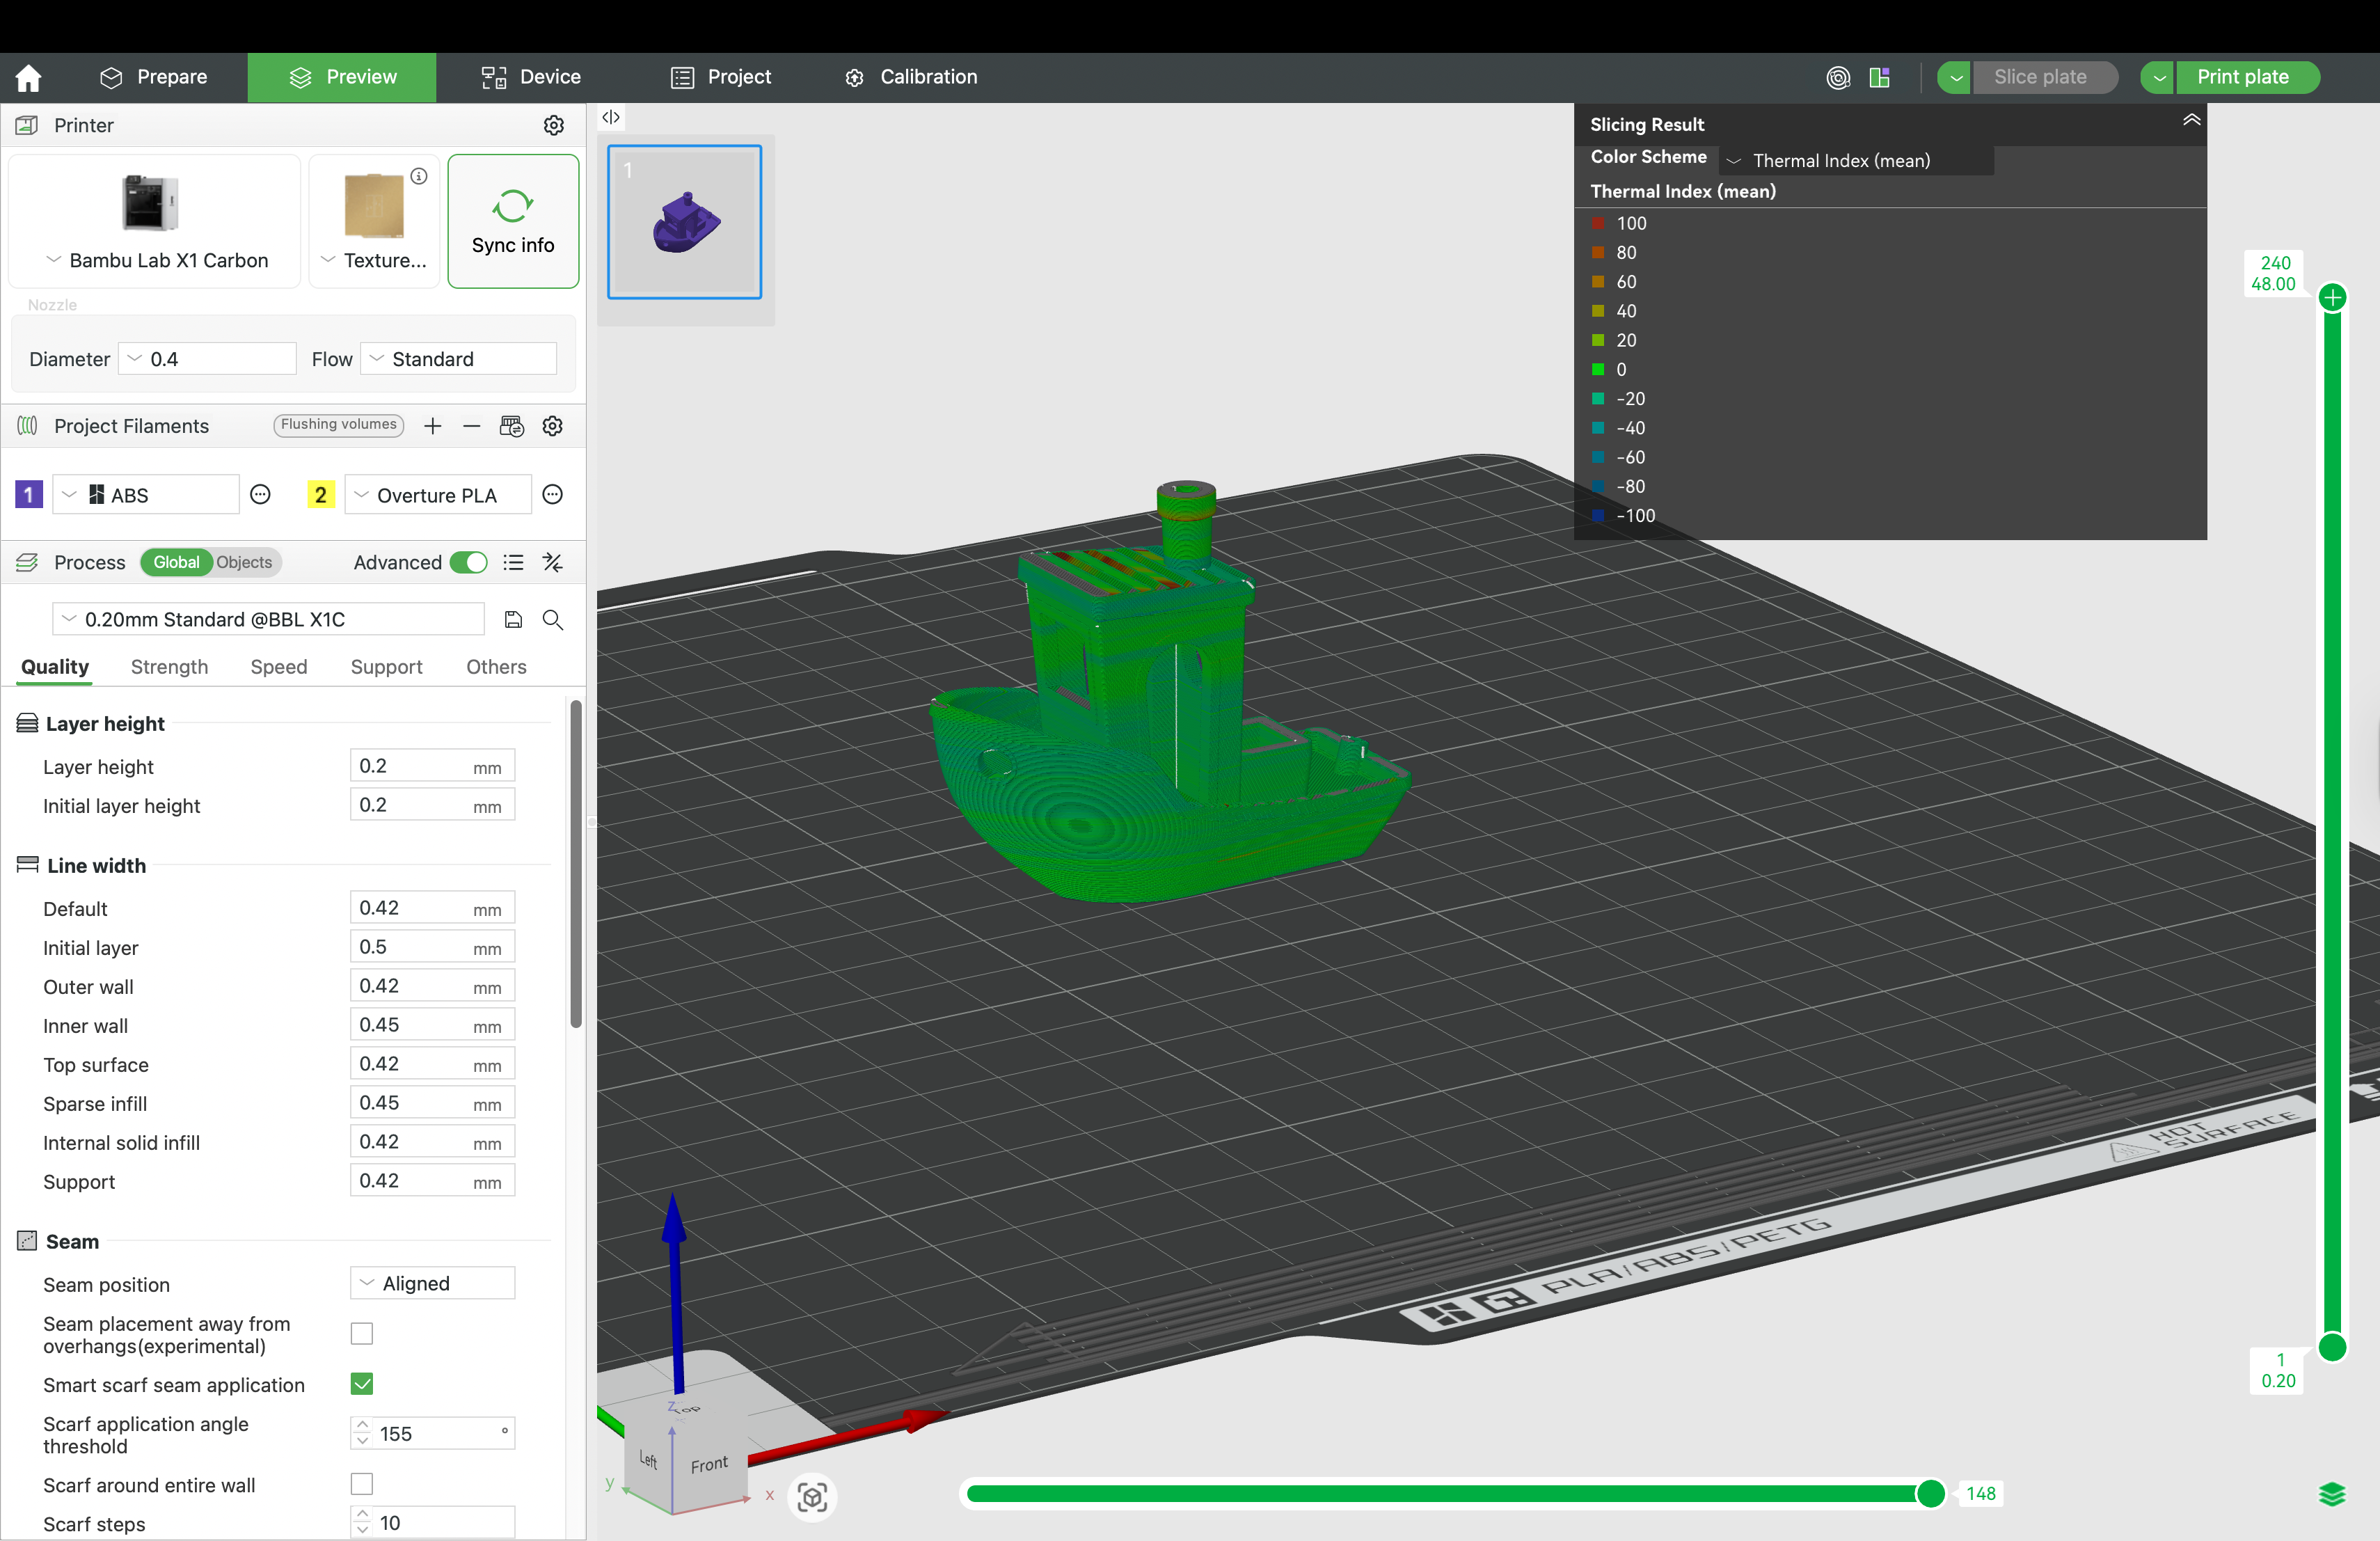Screen dimensions: 2380x1541
Task: Reset camera view icon near axes
Action: [x=811, y=1496]
